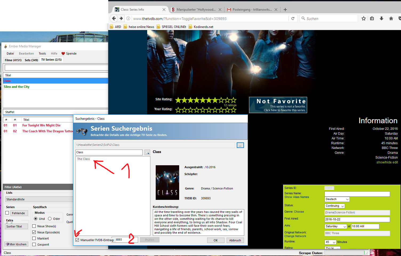Switch to the Filme (4151) tab
This screenshot has height=256, width=401.
[13, 60]
